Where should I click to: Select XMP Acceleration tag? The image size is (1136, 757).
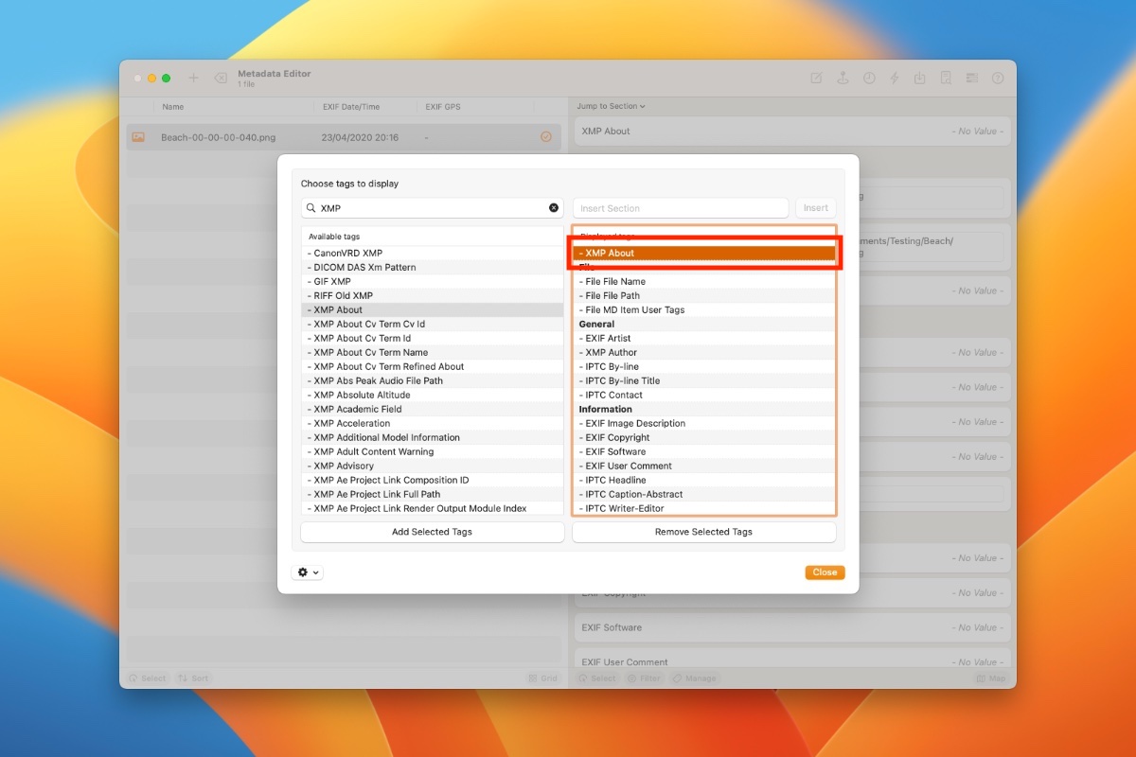tap(432, 423)
